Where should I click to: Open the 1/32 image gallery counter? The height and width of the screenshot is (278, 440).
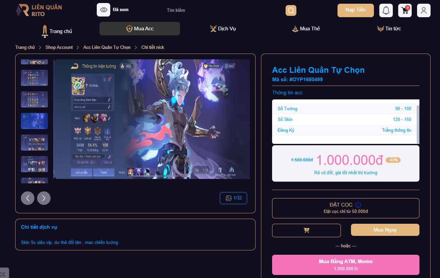(233, 198)
